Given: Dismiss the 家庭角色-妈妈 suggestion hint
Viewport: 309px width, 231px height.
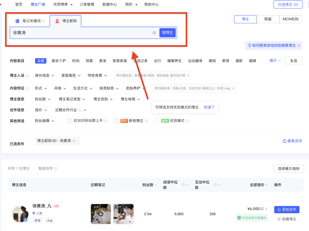Looking at the screenshot, I should coord(188,76).
